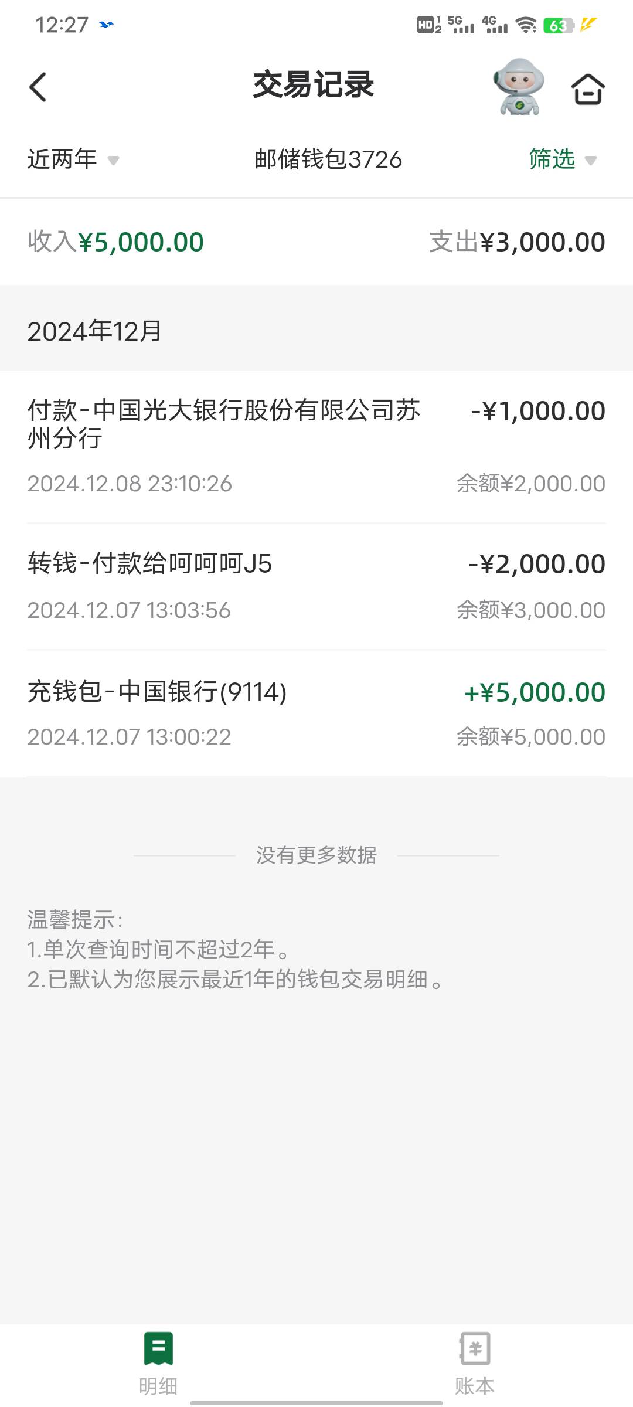Open the 充钱包-中国银行(9114) top-up record

click(x=316, y=713)
